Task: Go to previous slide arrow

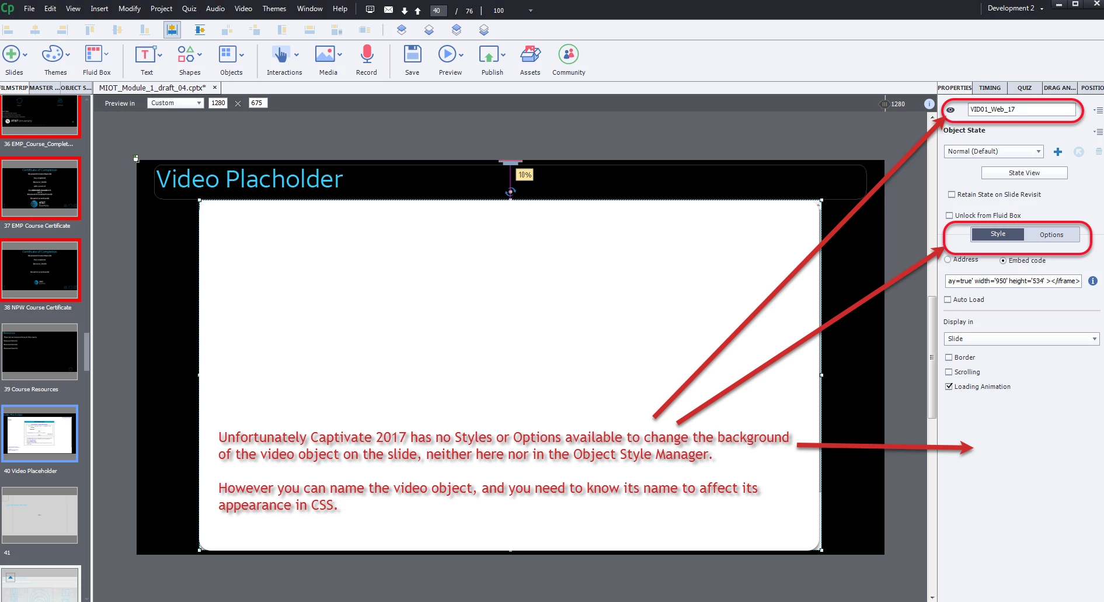Action: coord(417,11)
